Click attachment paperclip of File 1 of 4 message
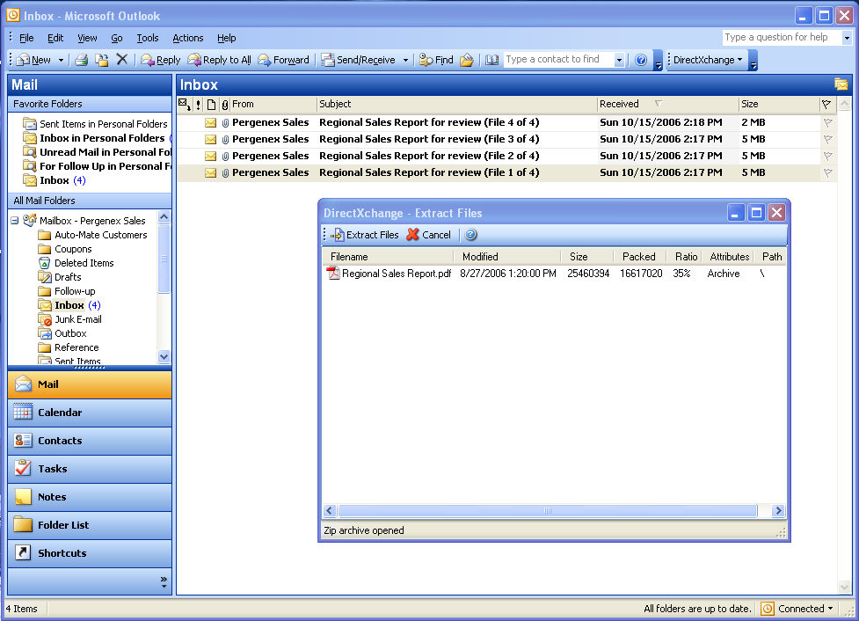The image size is (859, 621). 225,172
